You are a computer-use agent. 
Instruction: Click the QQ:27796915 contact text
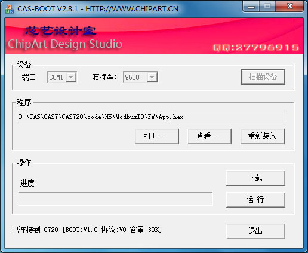[x=256, y=48]
